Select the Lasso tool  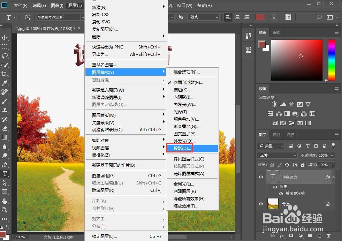click(5, 56)
